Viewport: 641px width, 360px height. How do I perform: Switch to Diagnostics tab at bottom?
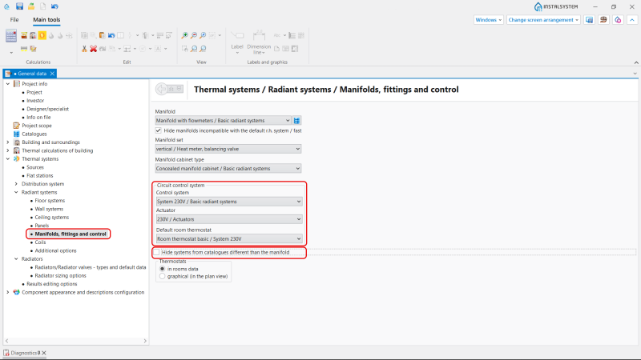coord(24,353)
